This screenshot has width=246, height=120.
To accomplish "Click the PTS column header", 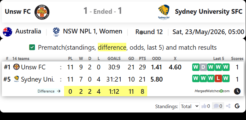I will point(143,59).
